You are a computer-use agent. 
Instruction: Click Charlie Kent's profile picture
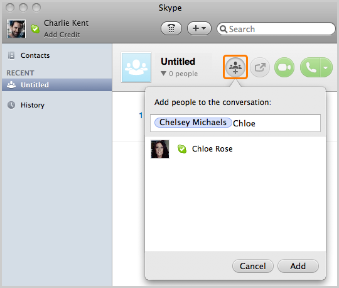(x=16, y=29)
